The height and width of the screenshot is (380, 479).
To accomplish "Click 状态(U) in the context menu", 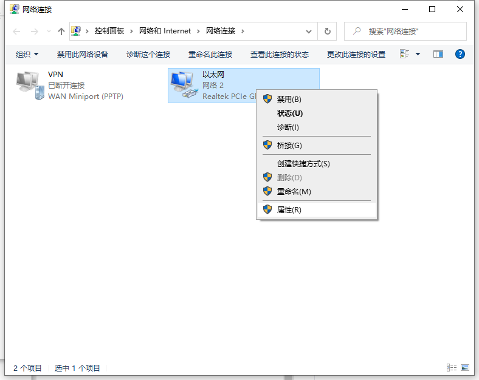I will 289,113.
